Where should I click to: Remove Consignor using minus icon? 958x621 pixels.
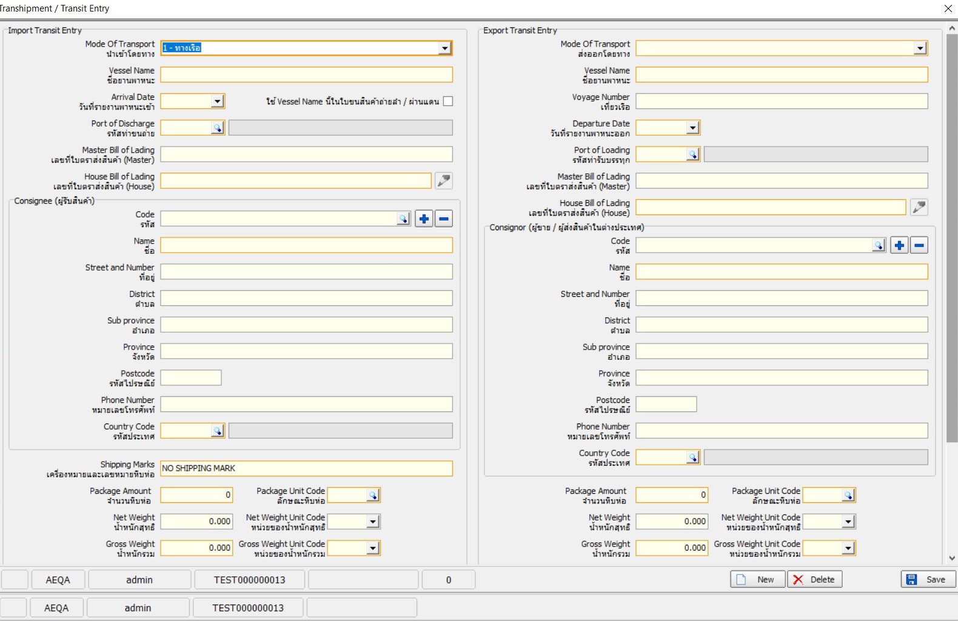(x=919, y=245)
